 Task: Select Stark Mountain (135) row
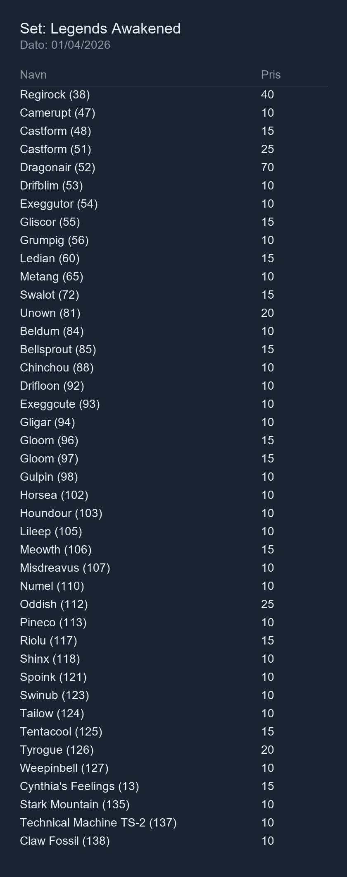[74, 805]
